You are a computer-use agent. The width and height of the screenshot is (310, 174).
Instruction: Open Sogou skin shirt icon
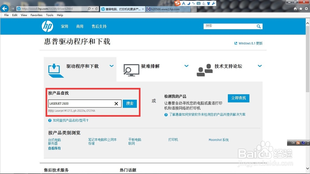[x=209, y=3]
